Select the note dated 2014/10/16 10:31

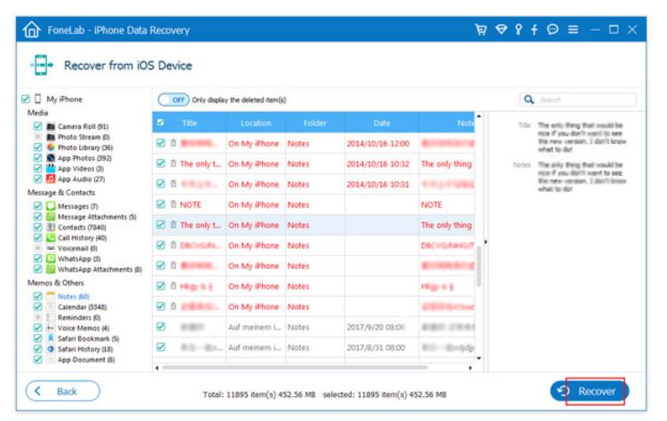click(x=314, y=184)
